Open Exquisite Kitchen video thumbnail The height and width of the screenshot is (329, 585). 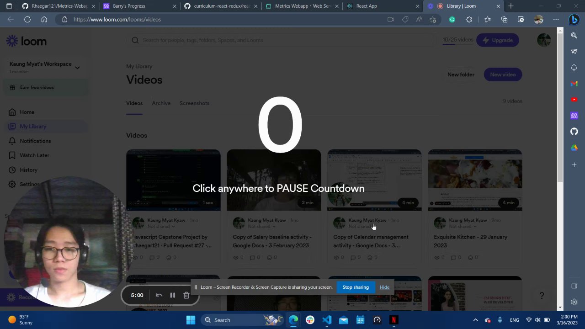[475, 180]
